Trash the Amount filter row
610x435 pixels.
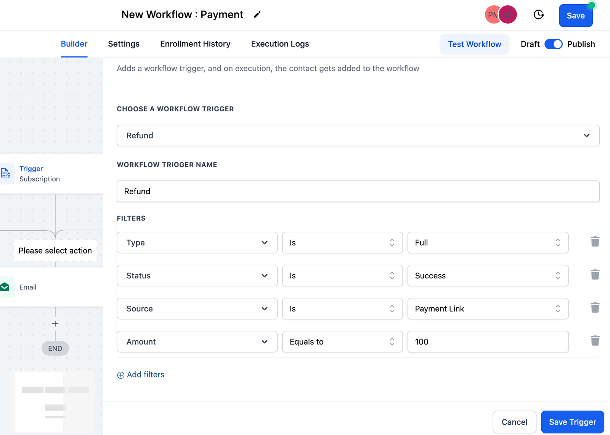(x=595, y=341)
